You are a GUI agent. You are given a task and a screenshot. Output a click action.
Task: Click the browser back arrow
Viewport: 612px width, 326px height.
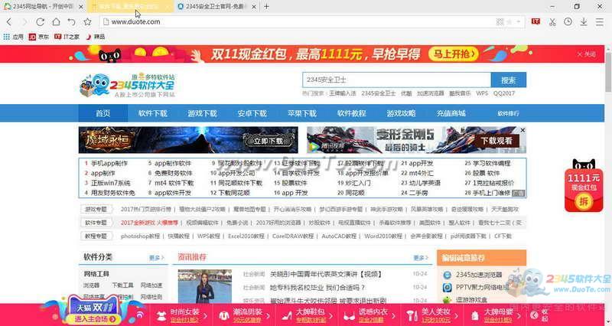click(x=8, y=21)
